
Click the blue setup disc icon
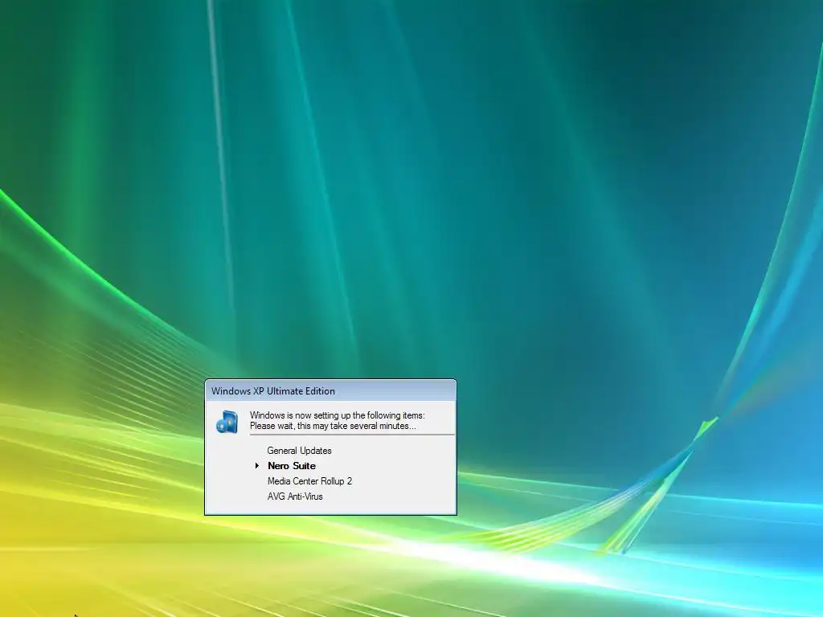pyautogui.click(x=227, y=422)
